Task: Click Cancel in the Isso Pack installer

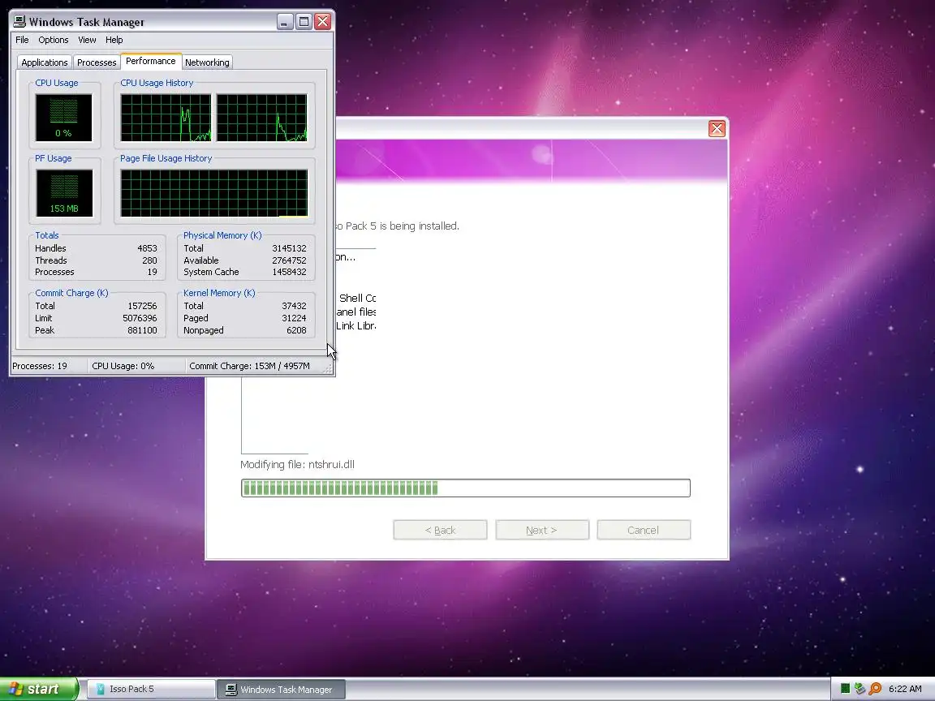Action: pos(644,530)
